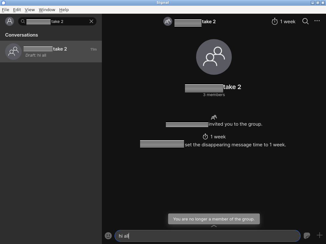
Task: Maximize the Signal window
Action: [x=318, y=3]
